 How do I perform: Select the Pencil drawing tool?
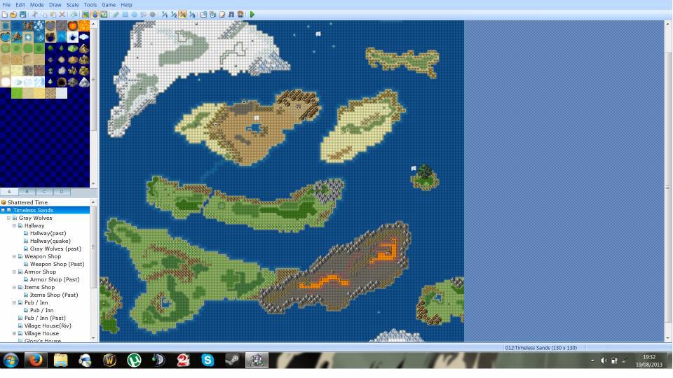(116, 14)
